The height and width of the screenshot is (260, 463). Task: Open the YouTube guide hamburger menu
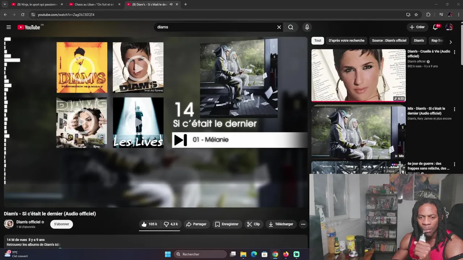9,27
